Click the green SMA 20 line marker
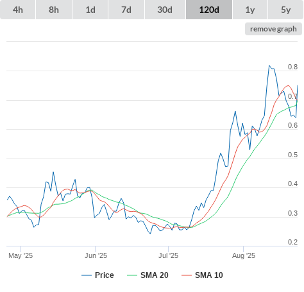 (x=132, y=275)
